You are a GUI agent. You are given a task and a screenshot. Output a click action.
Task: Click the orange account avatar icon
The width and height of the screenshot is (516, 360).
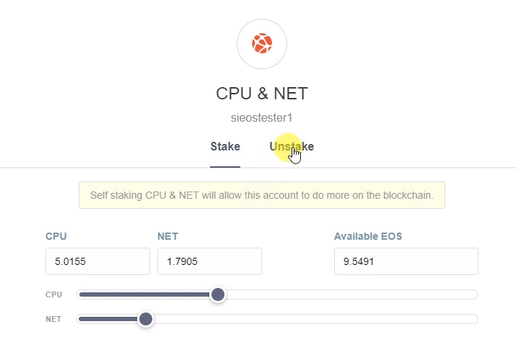click(262, 44)
